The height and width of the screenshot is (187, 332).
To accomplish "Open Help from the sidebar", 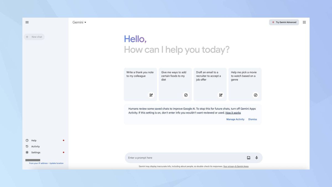I will [33, 140].
